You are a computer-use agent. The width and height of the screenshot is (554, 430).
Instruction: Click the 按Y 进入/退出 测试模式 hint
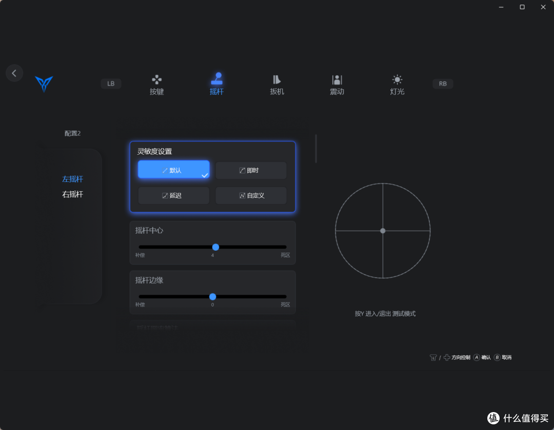385,314
